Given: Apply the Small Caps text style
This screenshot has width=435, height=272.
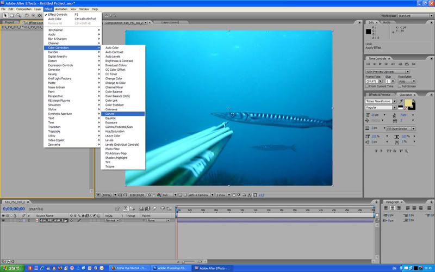Looking at the screenshot, I should [394, 151].
